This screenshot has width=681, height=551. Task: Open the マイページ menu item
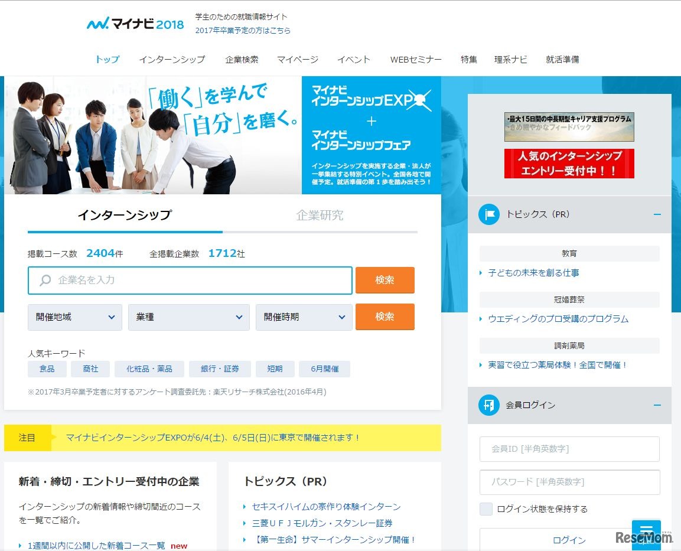click(298, 60)
